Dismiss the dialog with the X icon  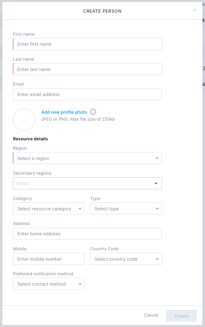click(195, 10)
